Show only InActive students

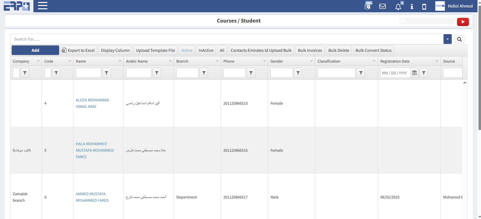click(x=206, y=50)
